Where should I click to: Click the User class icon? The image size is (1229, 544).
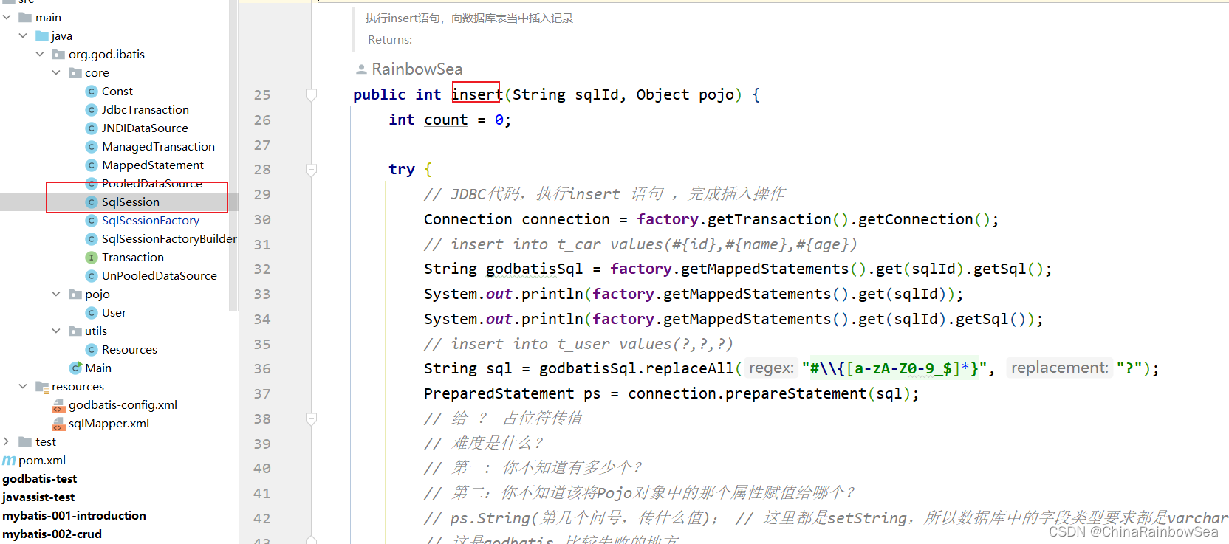click(x=92, y=312)
